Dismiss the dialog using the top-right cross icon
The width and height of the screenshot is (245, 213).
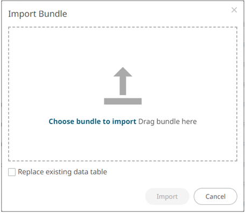click(x=234, y=10)
